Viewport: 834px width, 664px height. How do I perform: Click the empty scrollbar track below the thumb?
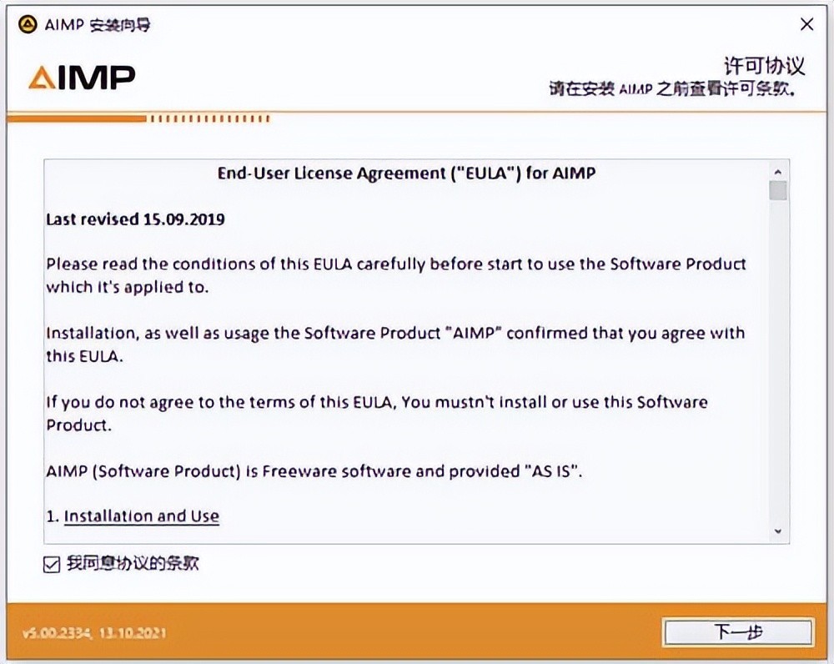778,359
